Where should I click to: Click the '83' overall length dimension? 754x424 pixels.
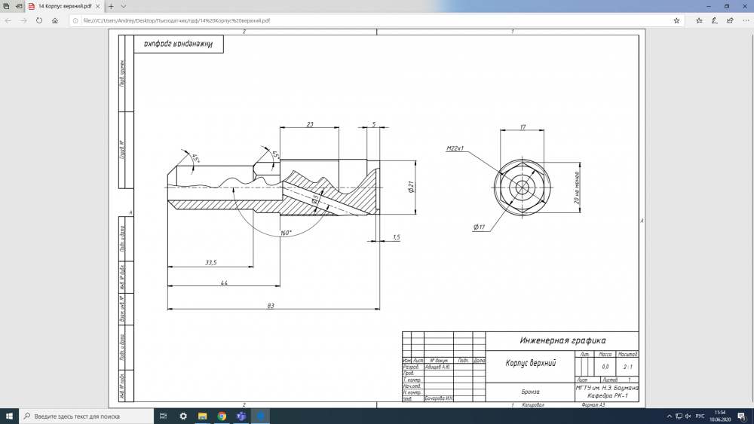(271, 306)
